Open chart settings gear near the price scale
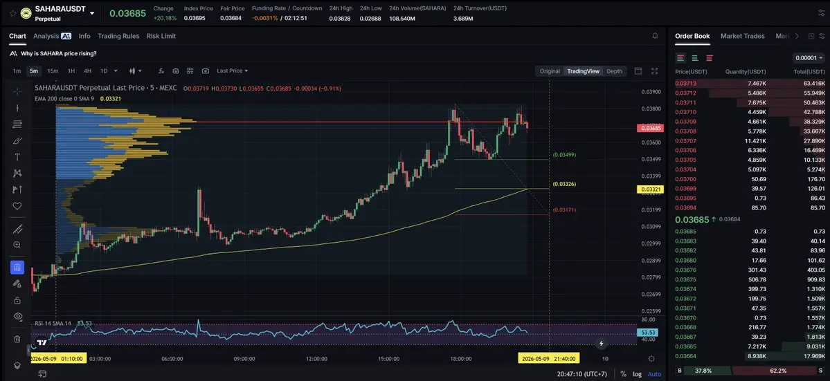The height and width of the screenshot is (381, 830). pyautogui.click(x=651, y=359)
